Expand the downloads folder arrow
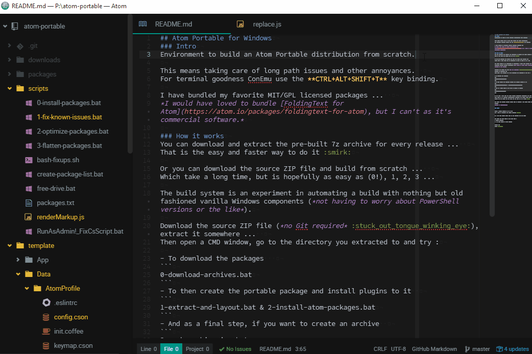The height and width of the screenshot is (354, 532). (10, 60)
